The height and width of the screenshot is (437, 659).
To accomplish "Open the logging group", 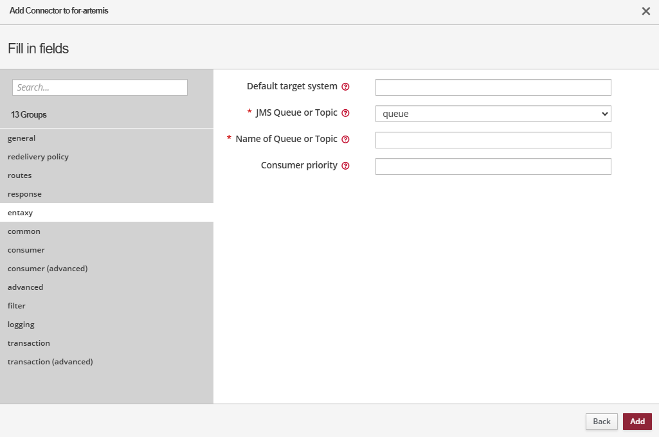I will point(21,325).
